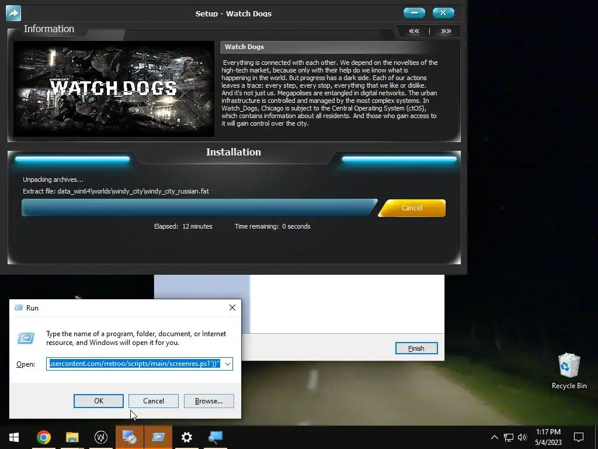This screenshot has height=449, width=598.
Task: Close the Watch Dogs setup window
Action: pyautogui.click(x=443, y=13)
